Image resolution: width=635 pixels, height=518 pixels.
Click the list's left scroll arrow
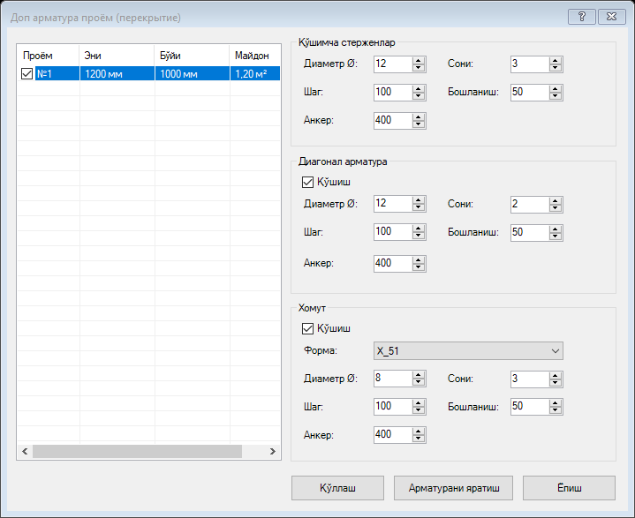coord(25,451)
